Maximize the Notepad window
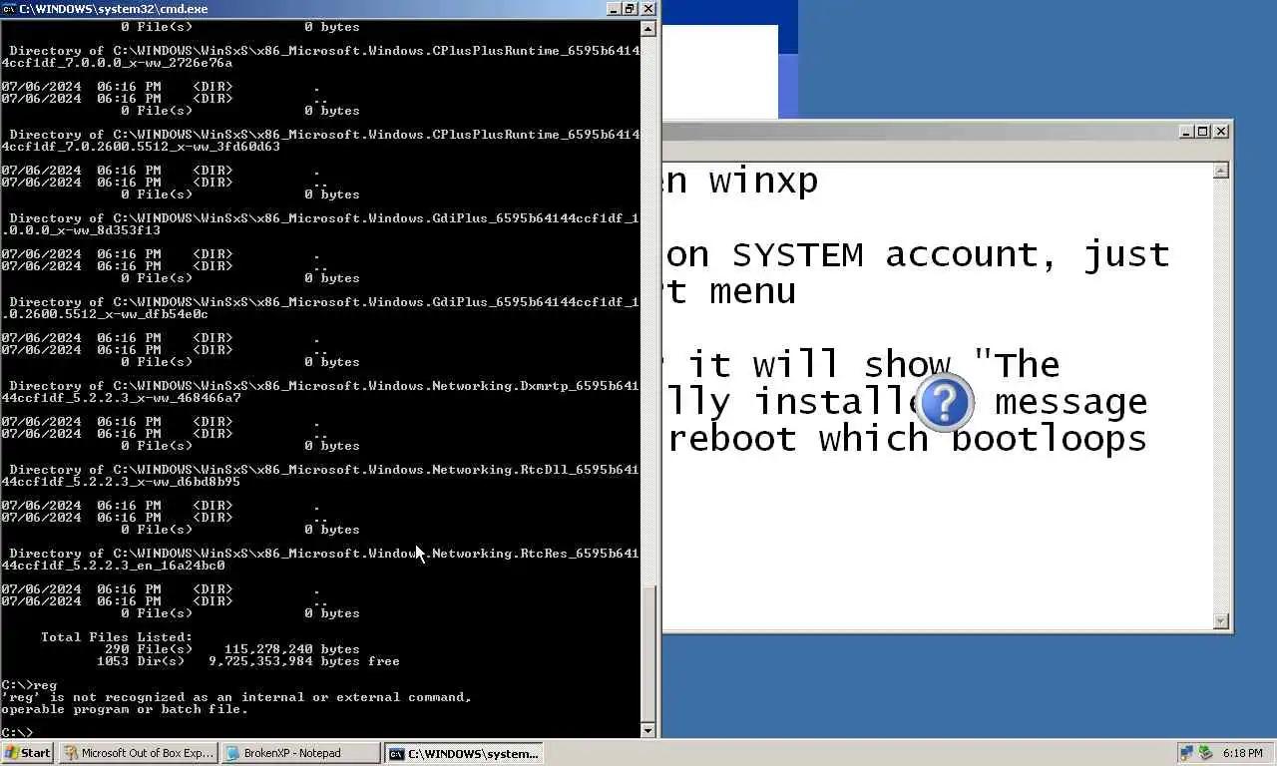The height and width of the screenshot is (766, 1277). click(x=1203, y=132)
